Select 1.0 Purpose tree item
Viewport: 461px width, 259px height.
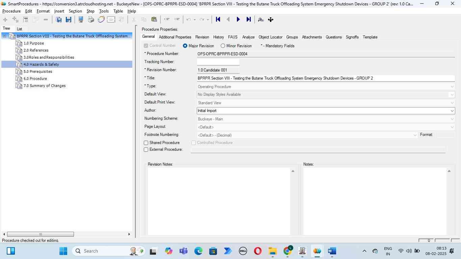click(34, 43)
